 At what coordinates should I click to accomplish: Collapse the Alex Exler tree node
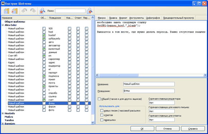click(3, 25)
